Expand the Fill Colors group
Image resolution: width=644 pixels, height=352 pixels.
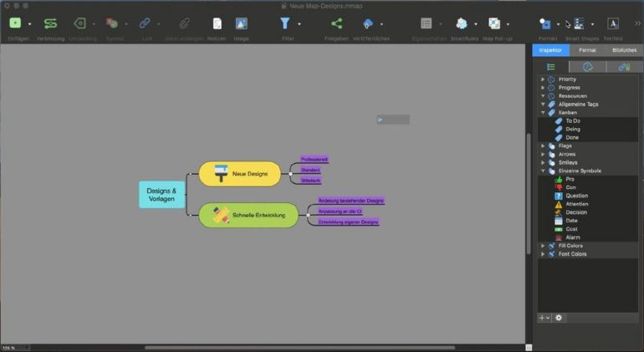coord(543,246)
